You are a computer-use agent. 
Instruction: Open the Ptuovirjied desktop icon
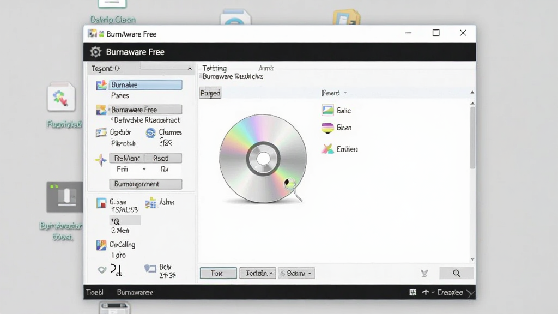pos(61,97)
